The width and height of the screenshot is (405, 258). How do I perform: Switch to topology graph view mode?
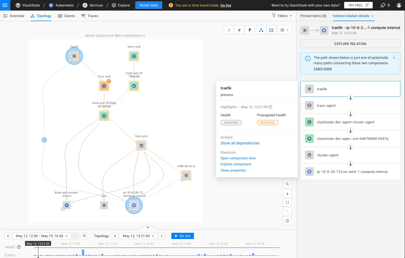point(261,30)
